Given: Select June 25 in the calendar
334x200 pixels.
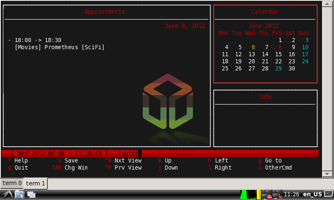Looking at the screenshot, I should [225, 68].
